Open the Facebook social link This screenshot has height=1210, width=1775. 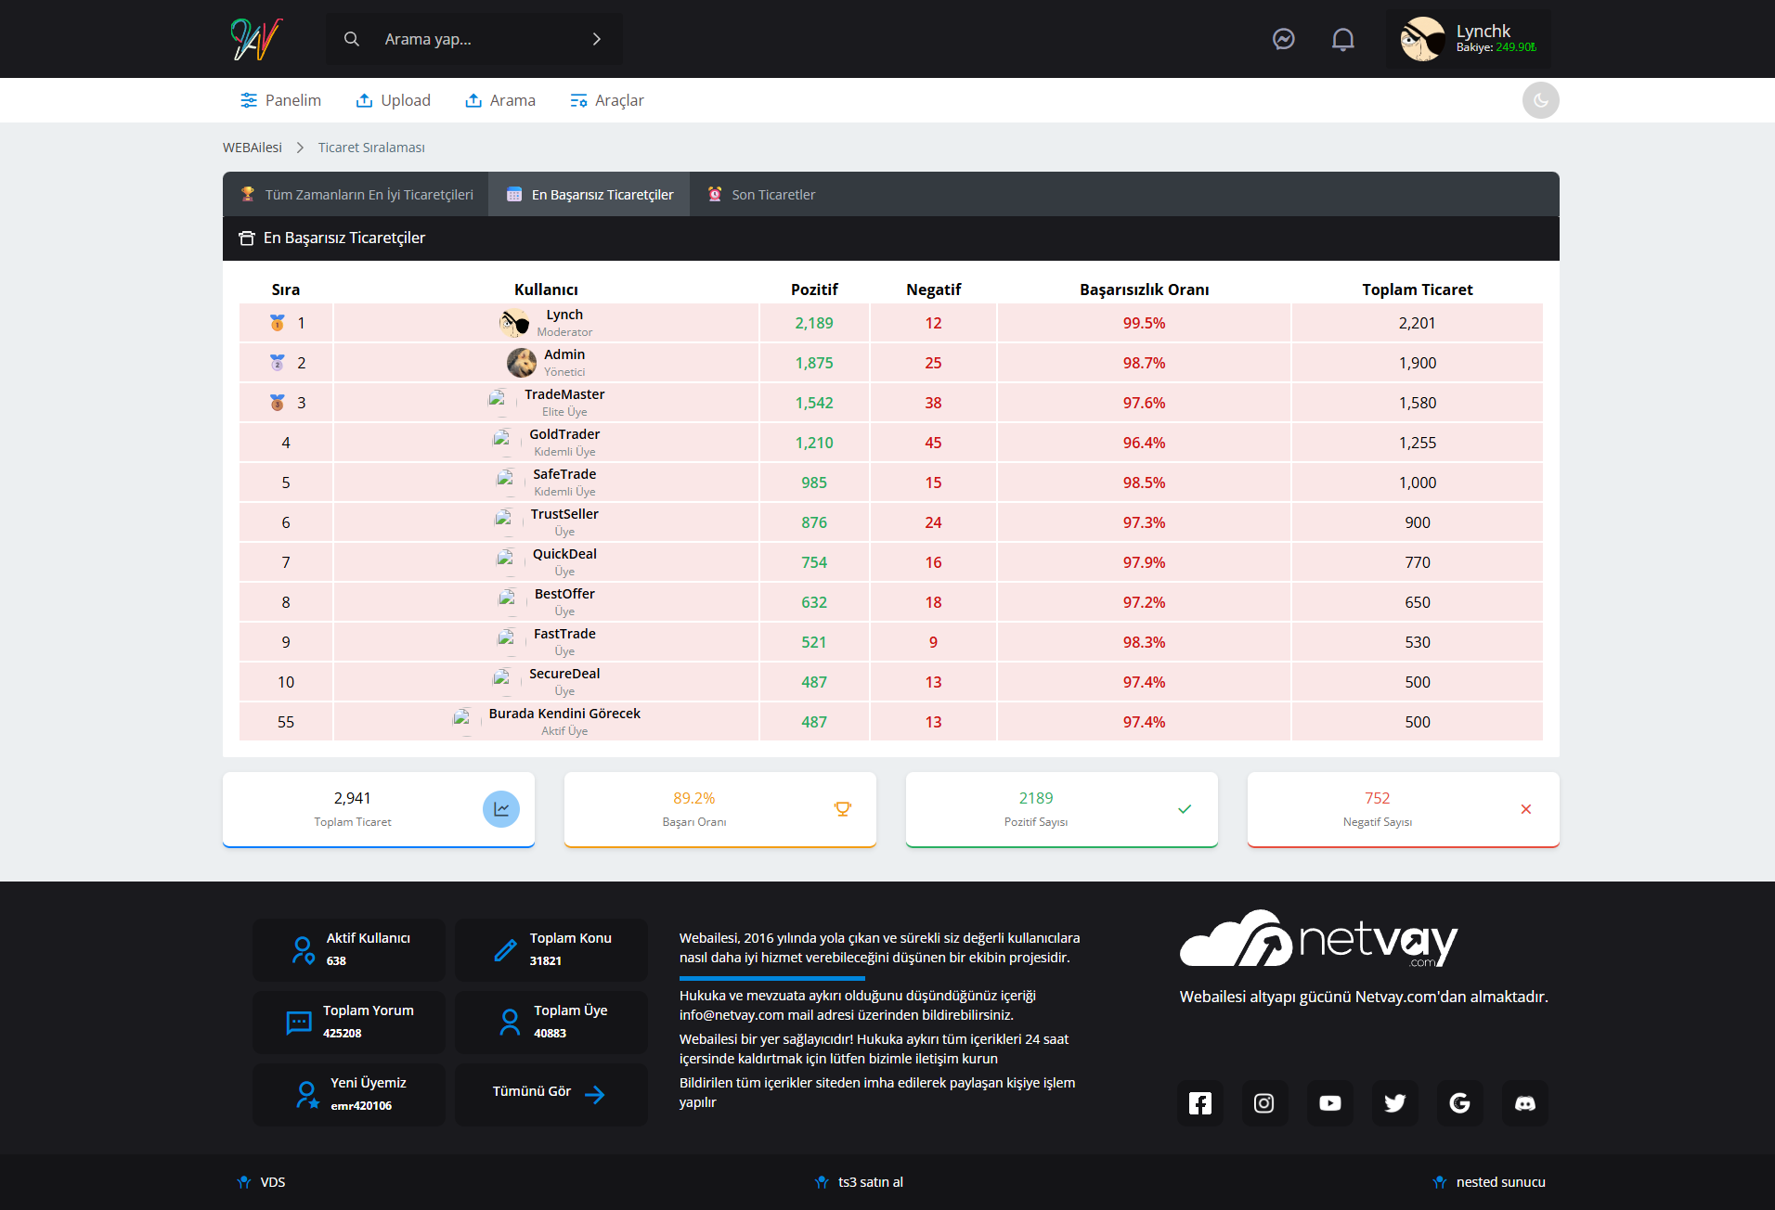[x=1200, y=1103]
